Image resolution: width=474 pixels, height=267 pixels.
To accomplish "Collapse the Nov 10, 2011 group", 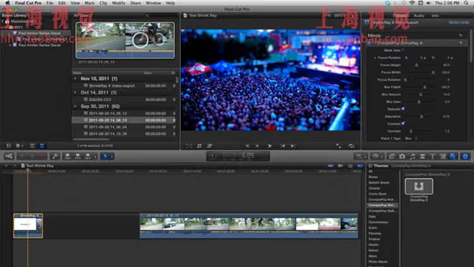I will click(x=75, y=78).
